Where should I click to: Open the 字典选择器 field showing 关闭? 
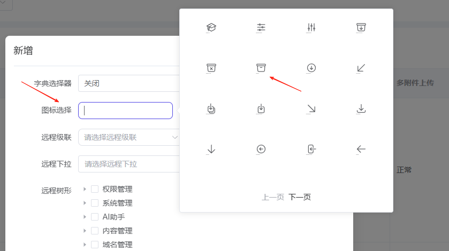point(129,83)
